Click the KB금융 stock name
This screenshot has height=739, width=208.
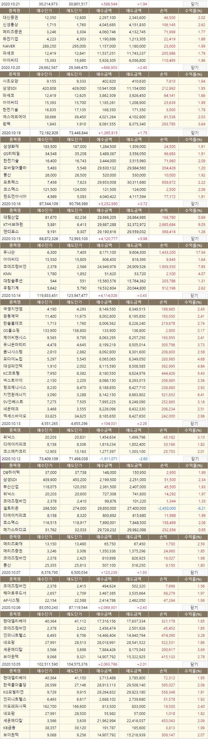coord(9,728)
